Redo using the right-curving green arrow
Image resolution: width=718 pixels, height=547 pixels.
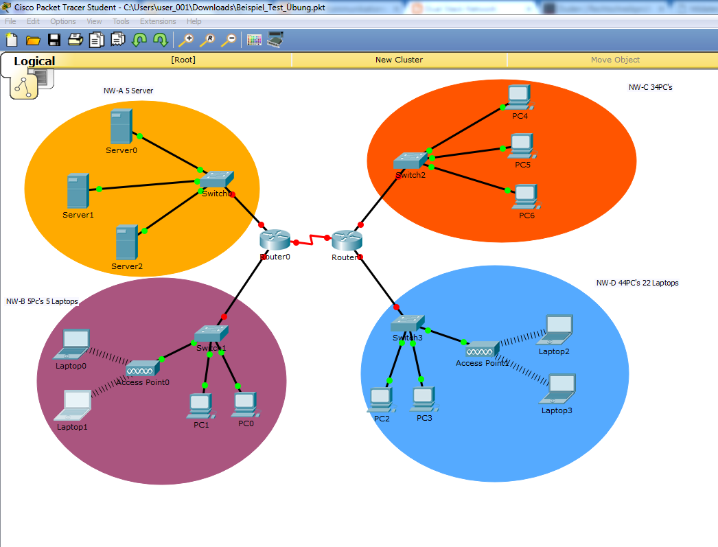point(160,40)
